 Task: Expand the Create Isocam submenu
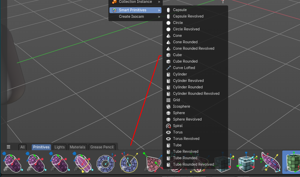click(x=135, y=16)
